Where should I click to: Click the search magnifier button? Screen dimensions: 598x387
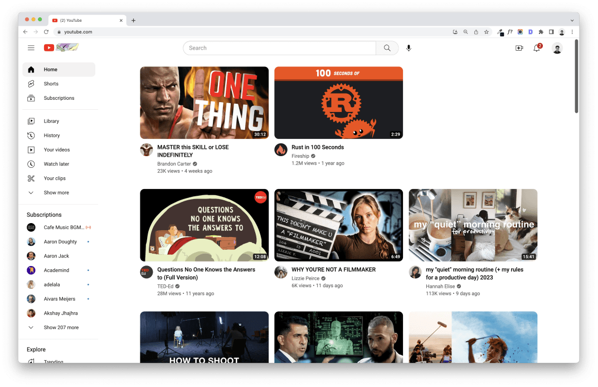[x=387, y=48]
